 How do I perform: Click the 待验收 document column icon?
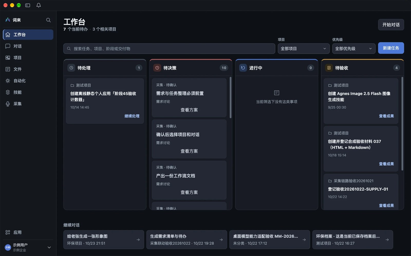pos(329,68)
